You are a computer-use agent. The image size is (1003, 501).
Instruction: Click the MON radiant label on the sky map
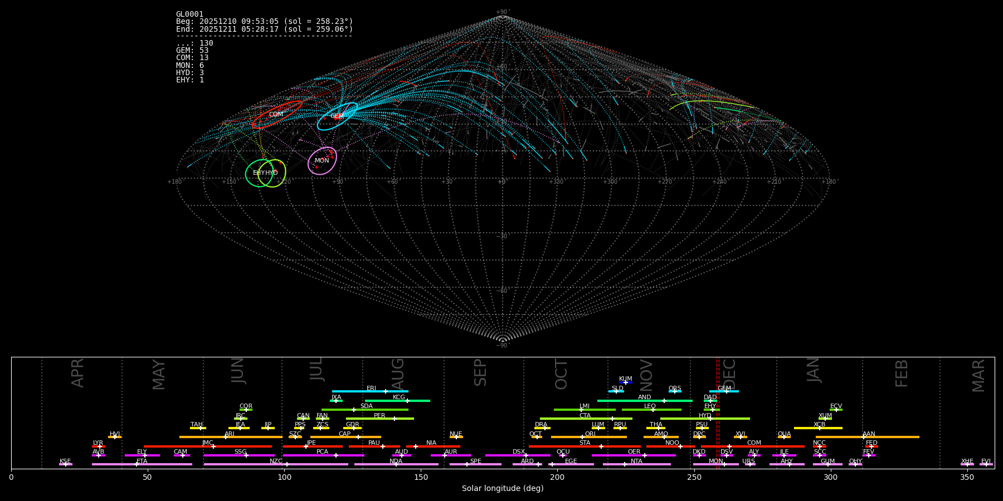[322, 161]
